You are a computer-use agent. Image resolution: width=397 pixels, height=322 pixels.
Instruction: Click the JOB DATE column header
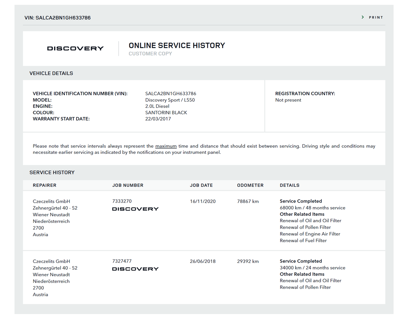click(201, 185)
